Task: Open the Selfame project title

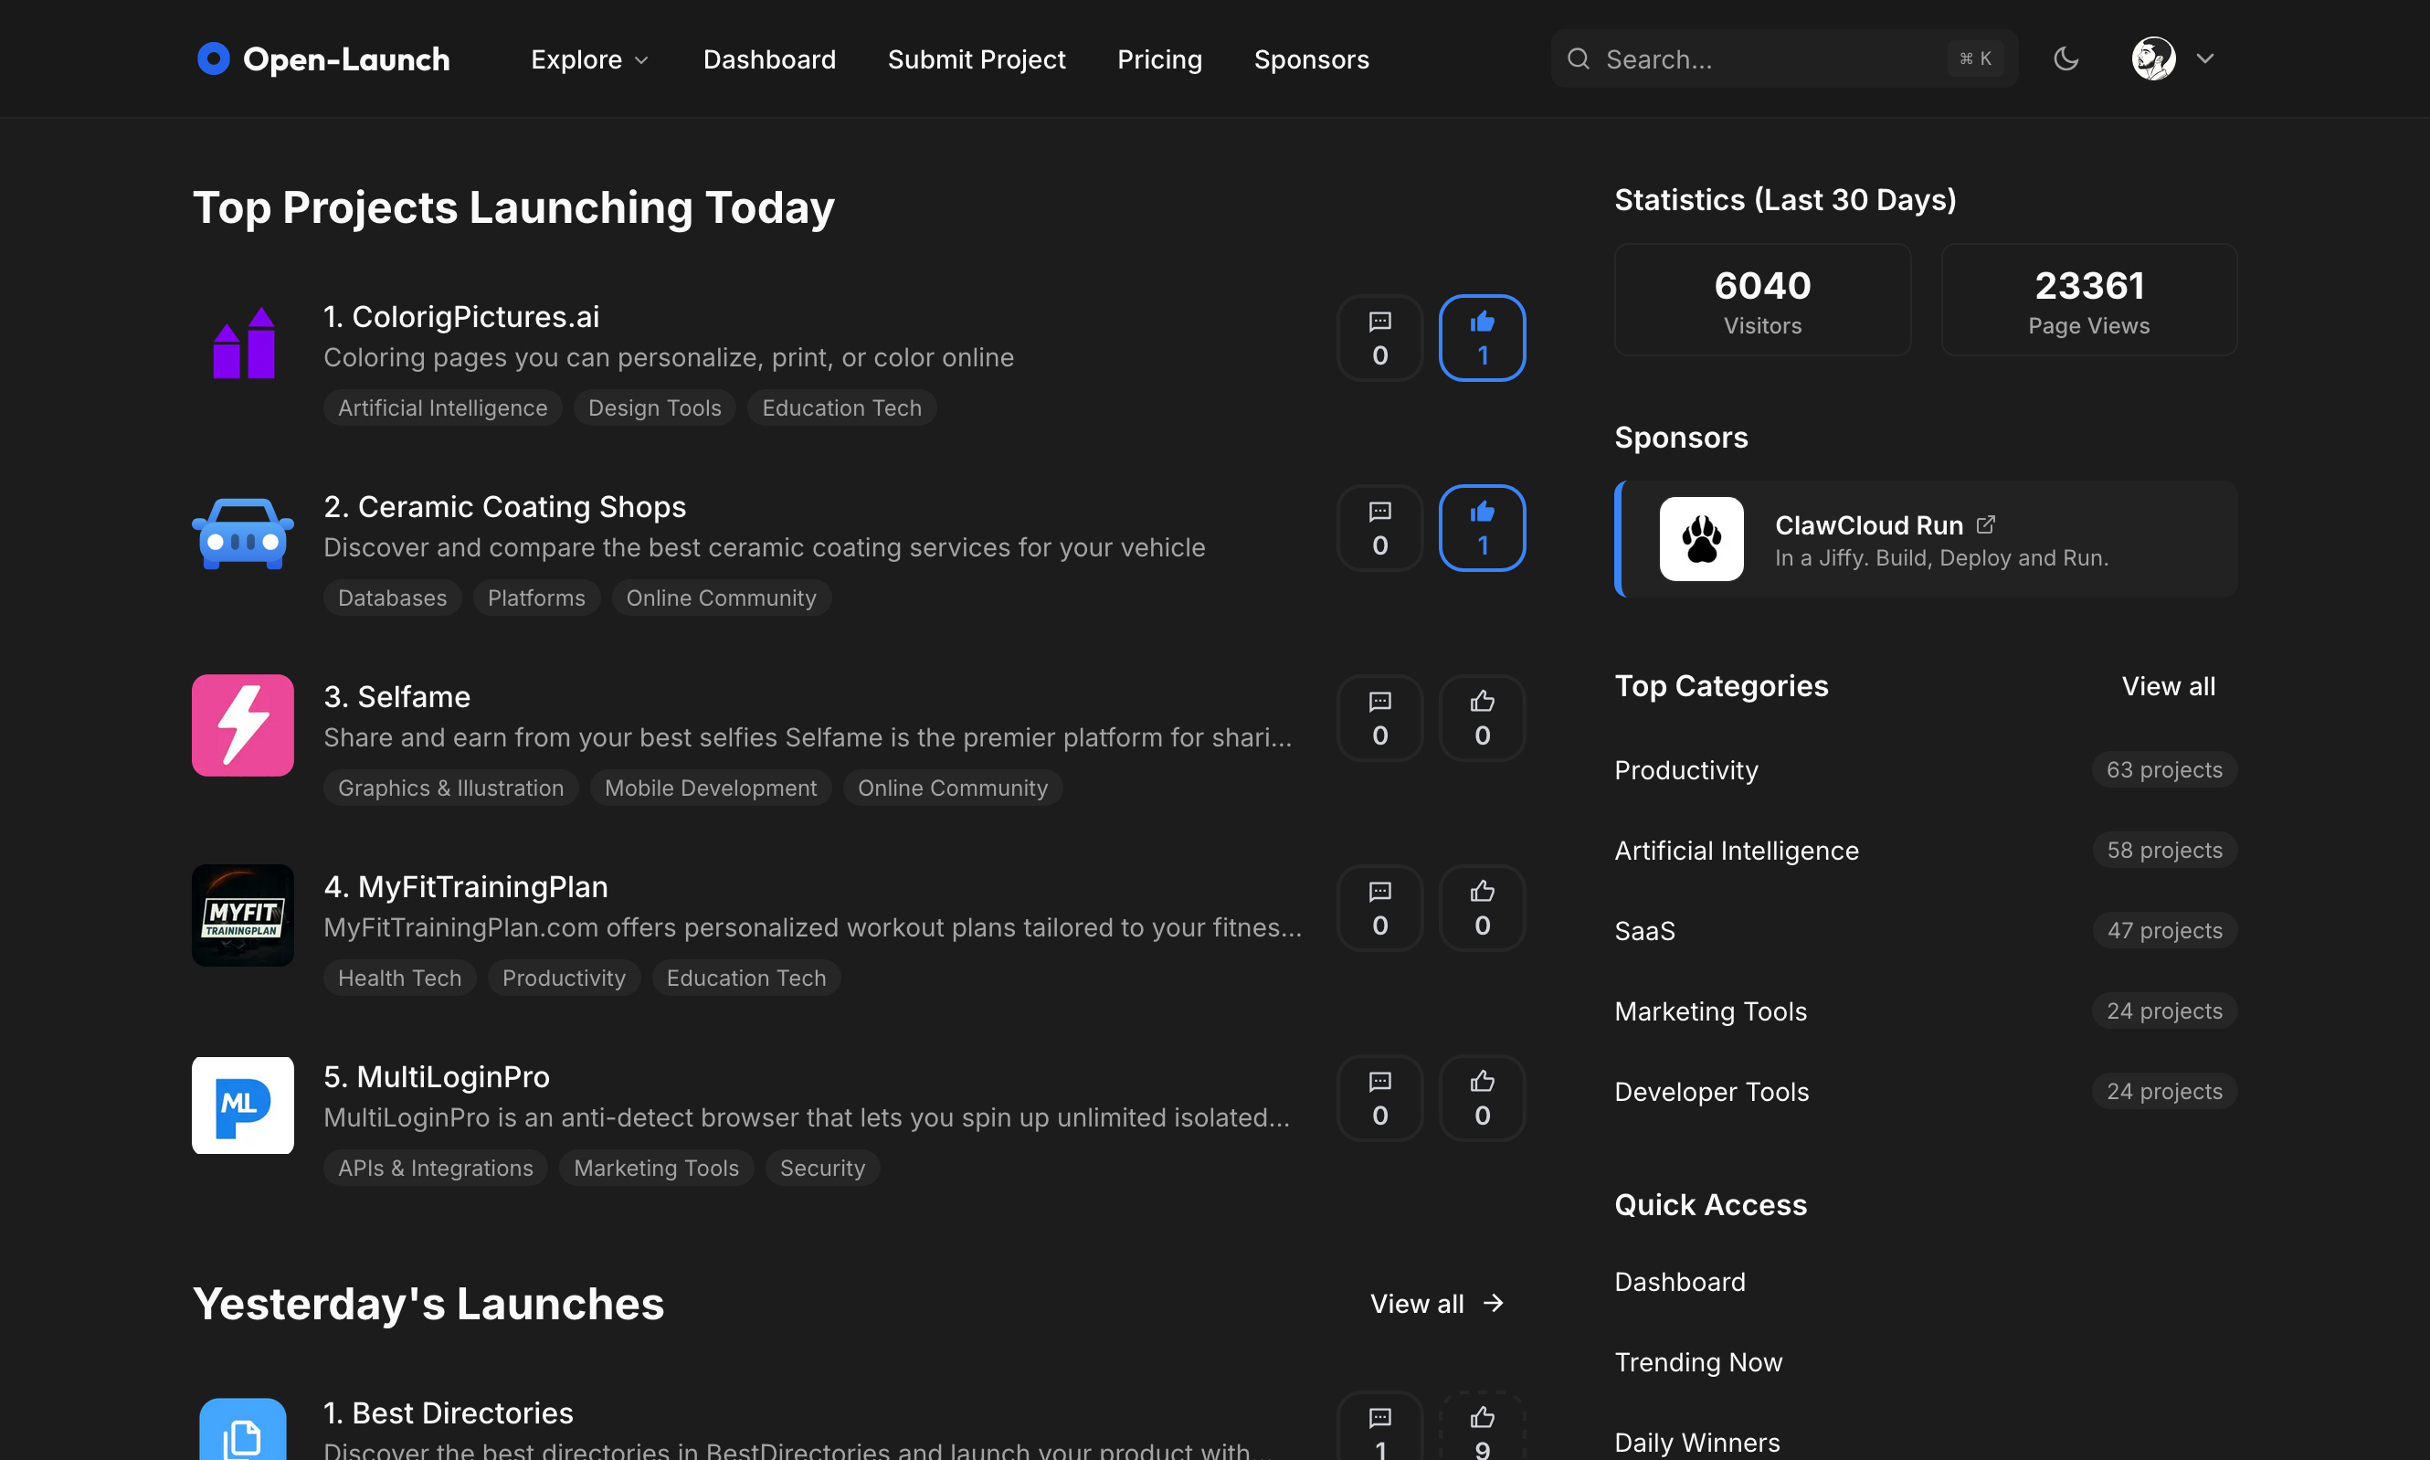Action: pos(397,696)
